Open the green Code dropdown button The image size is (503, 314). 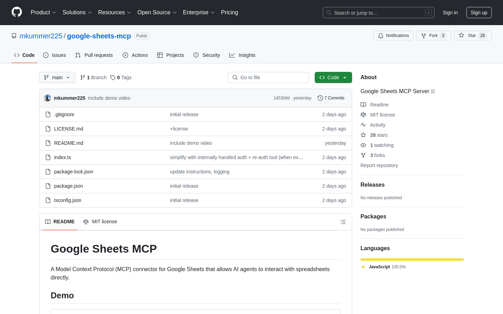point(333,77)
